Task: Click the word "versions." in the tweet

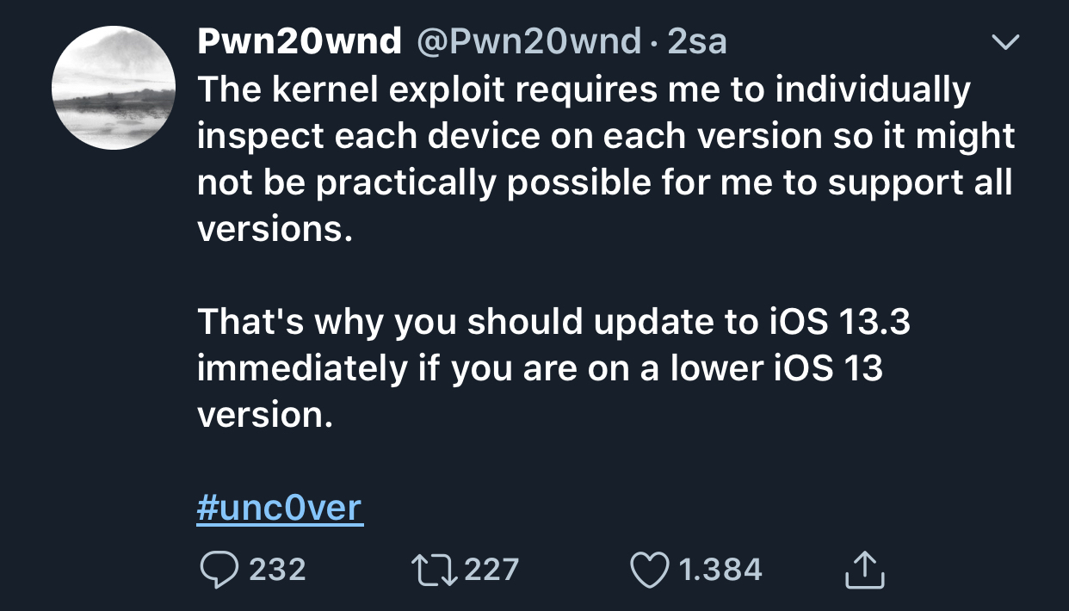Action: click(275, 230)
